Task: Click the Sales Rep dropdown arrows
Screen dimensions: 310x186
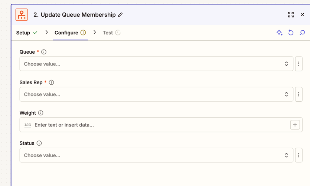Action: 286,94
